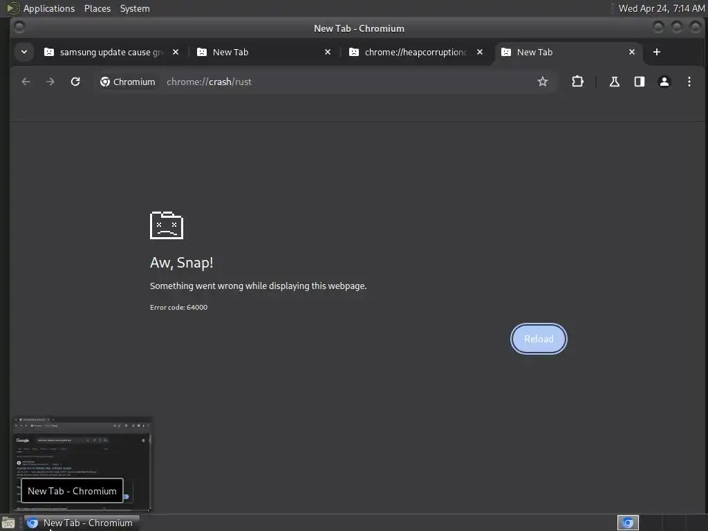Click the date and time clock
The image size is (708, 531).
pyautogui.click(x=662, y=8)
